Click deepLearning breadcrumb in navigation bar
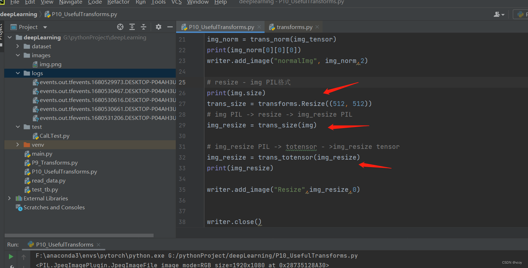Viewport: 528px width, 268px height. coord(19,14)
